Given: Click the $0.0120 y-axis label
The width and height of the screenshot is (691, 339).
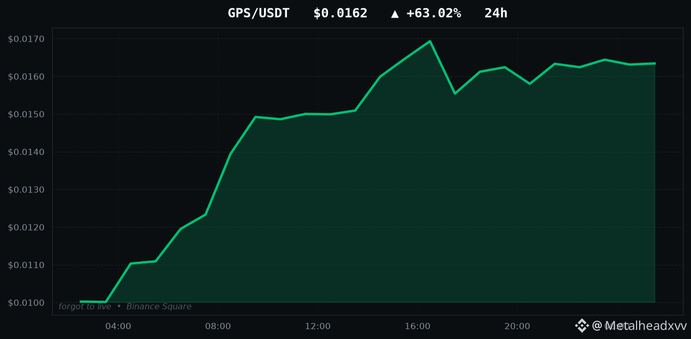Looking at the screenshot, I should coord(26,227).
